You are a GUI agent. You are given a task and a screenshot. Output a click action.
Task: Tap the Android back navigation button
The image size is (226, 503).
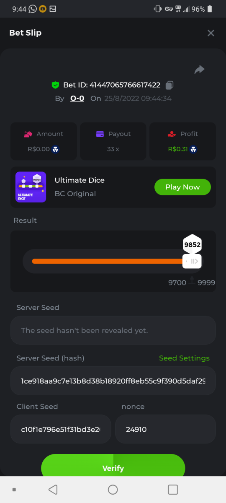tap(53, 489)
